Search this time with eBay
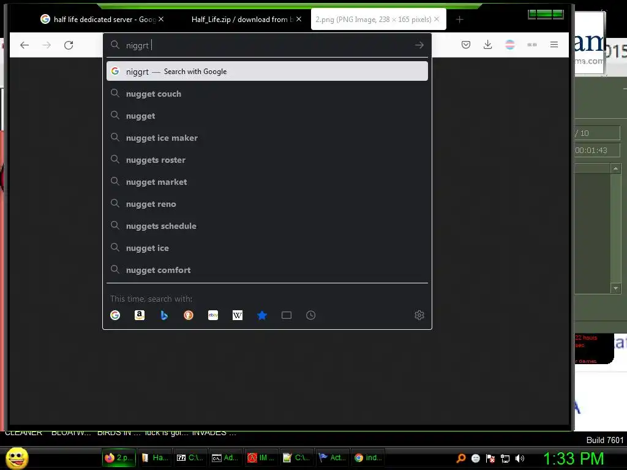Image resolution: width=627 pixels, height=470 pixels. coord(213,315)
